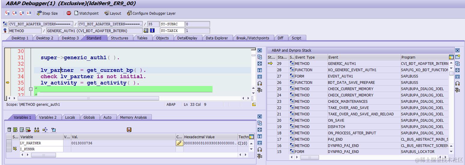Maximize the Variables tool window
The width and height of the screenshot is (465, 165).
(260, 130)
